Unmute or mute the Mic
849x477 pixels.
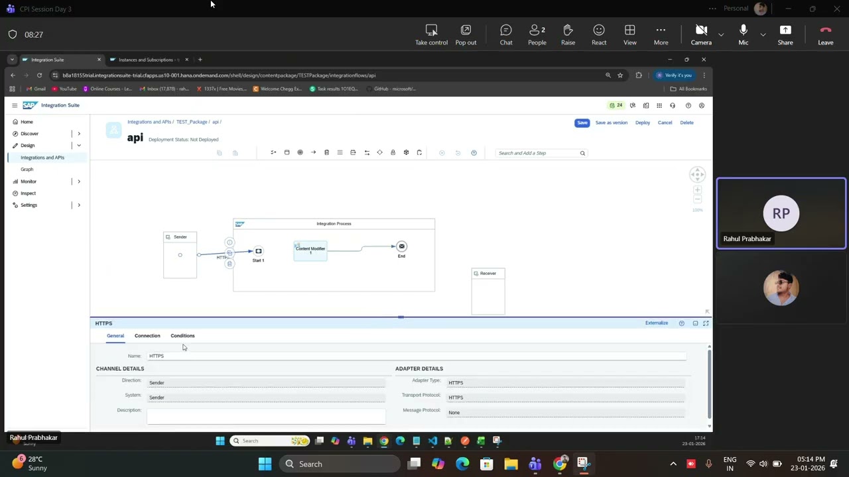coord(743,34)
